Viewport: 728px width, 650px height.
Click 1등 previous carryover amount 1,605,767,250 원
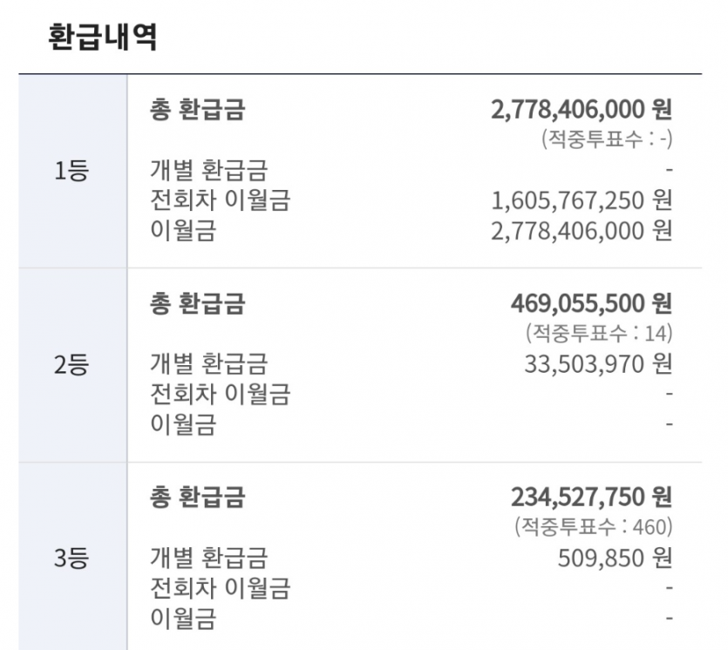point(582,200)
